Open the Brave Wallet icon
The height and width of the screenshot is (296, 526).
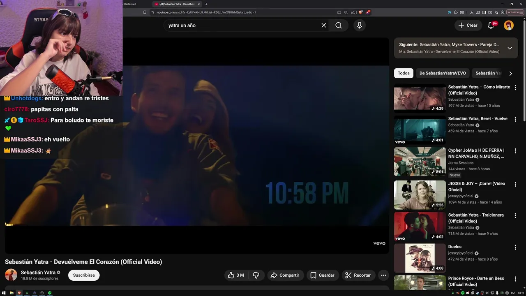490,12
